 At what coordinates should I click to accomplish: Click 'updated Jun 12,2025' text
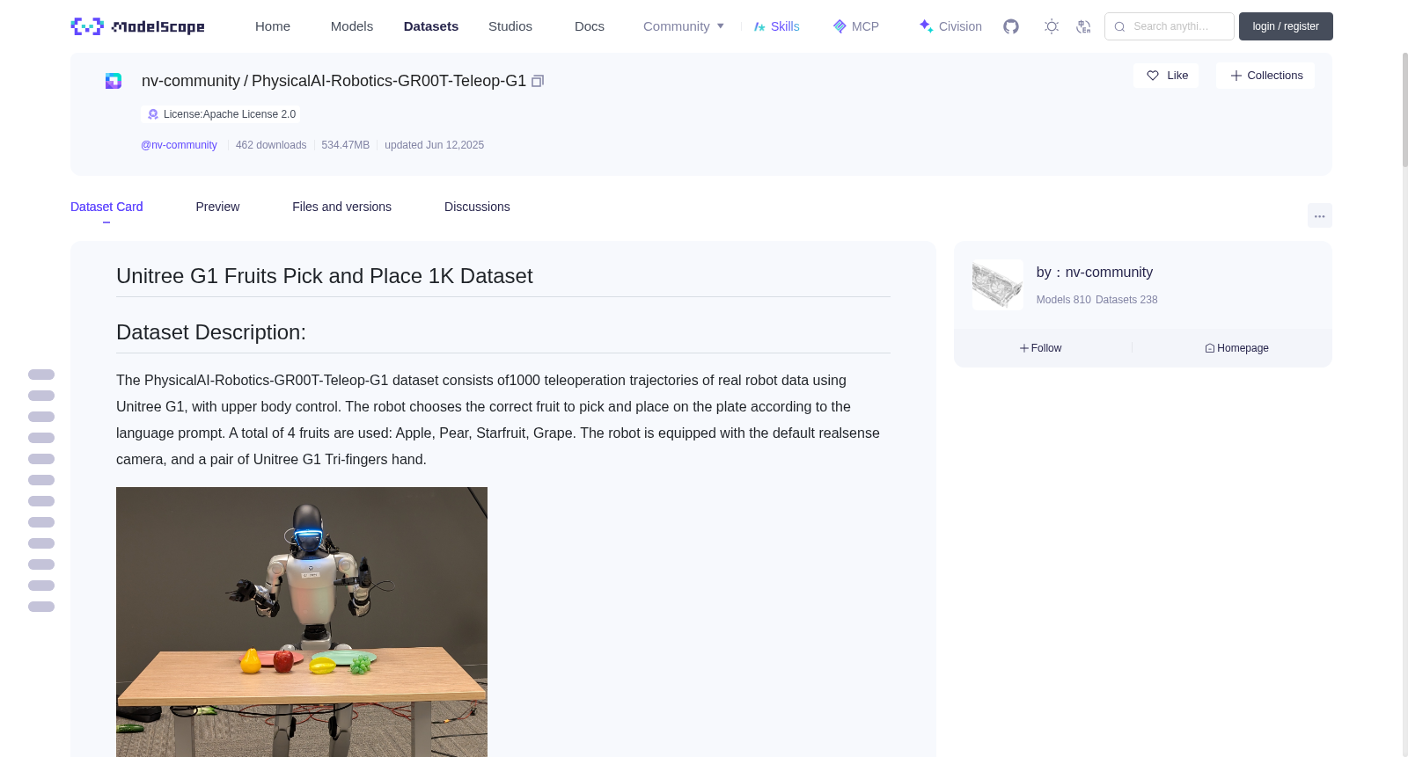pyautogui.click(x=434, y=145)
